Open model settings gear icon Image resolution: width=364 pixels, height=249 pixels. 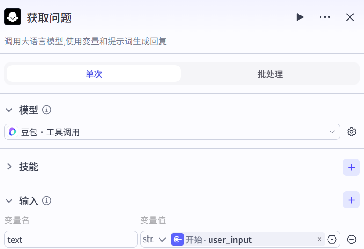point(351,132)
